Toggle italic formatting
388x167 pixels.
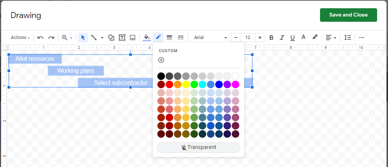pos(282,38)
